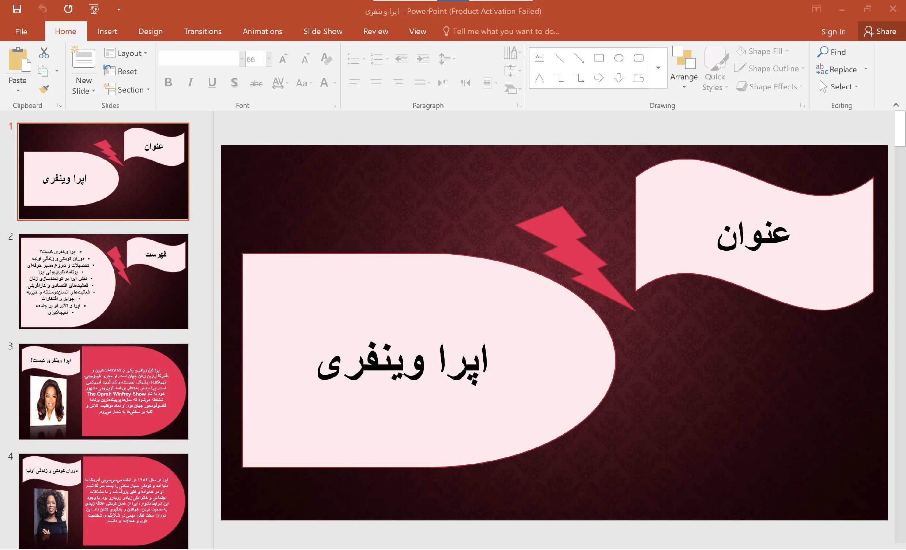Toggle Italic formatting
The height and width of the screenshot is (550, 906).
point(190,82)
